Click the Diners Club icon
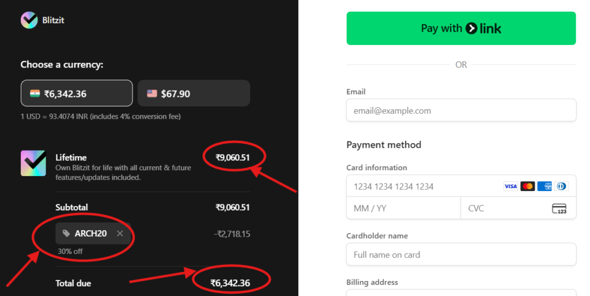 pos(561,186)
